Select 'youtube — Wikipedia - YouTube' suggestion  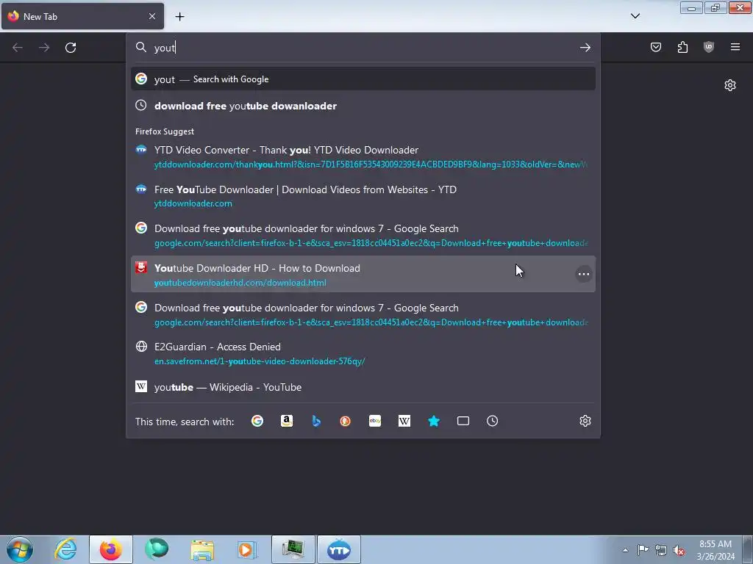coord(363,387)
